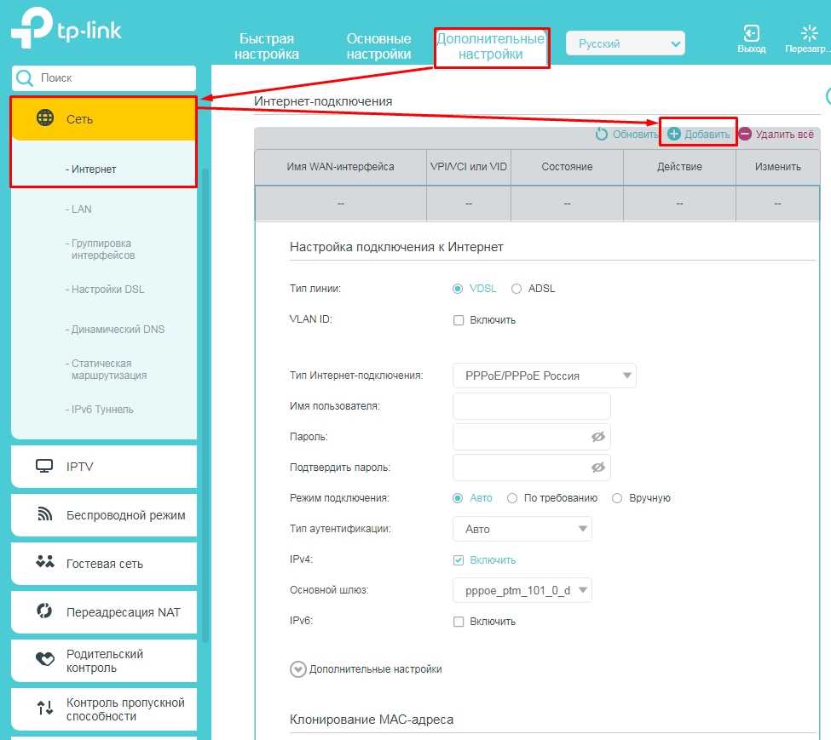This screenshot has width=831, height=740.
Task: Select the ADSL line type
Action: click(x=516, y=289)
